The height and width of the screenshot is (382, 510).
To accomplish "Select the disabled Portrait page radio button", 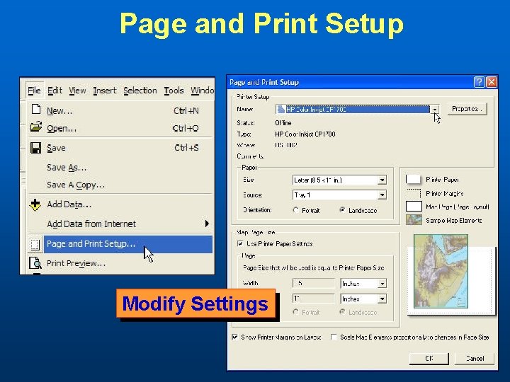I will pyautogui.click(x=295, y=312).
